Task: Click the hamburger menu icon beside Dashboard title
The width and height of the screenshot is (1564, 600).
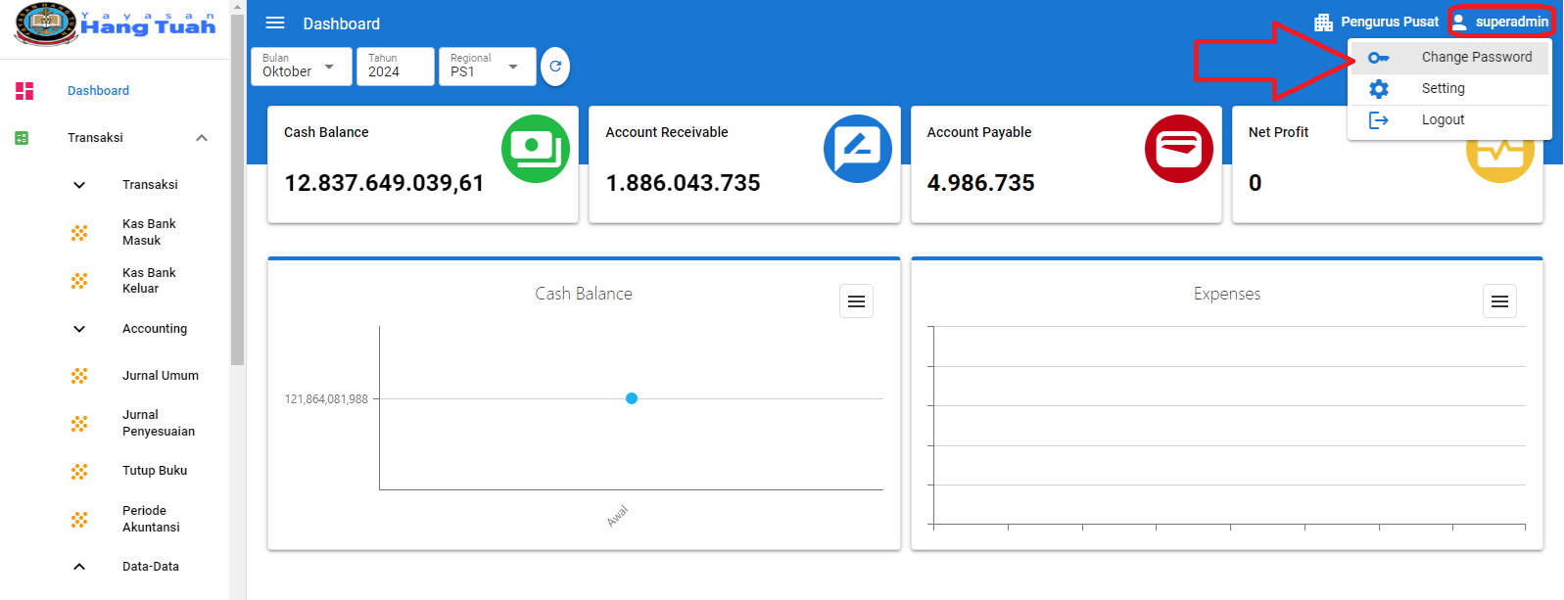Action: click(275, 23)
